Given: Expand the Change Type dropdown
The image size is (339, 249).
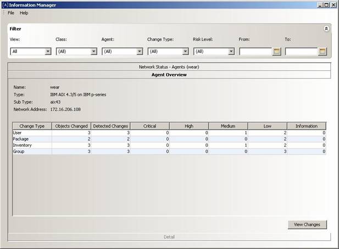Looking at the screenshot, I should pos(185,51).
